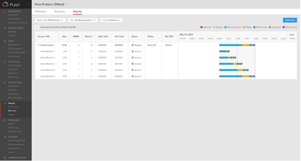Screen dimensions: 301x161
Task: Open Audit Log in the sidebar
Action: click(x=13, y=128)
